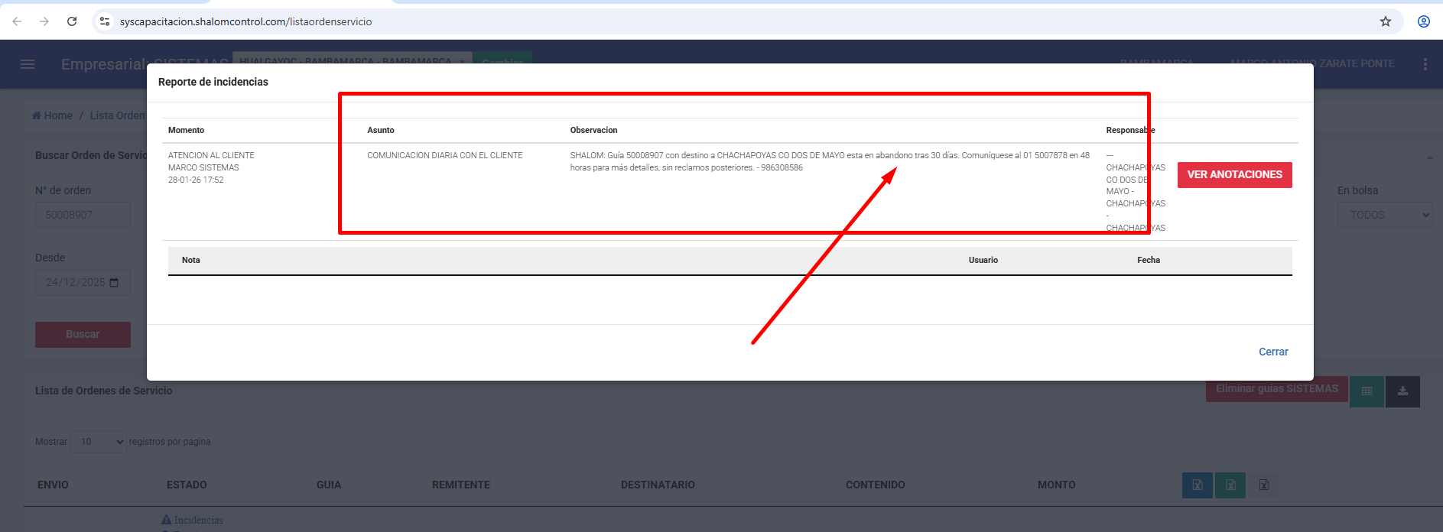This screenshot has height=532, width=1443.
Task: Click the gray Excel export icon
Action: point(1263,485)
